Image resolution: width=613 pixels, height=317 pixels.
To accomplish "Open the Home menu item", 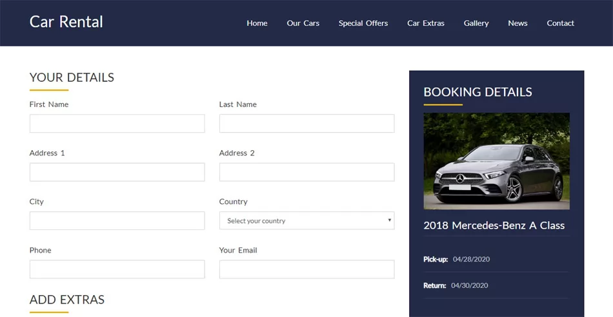I will point(257,23).
